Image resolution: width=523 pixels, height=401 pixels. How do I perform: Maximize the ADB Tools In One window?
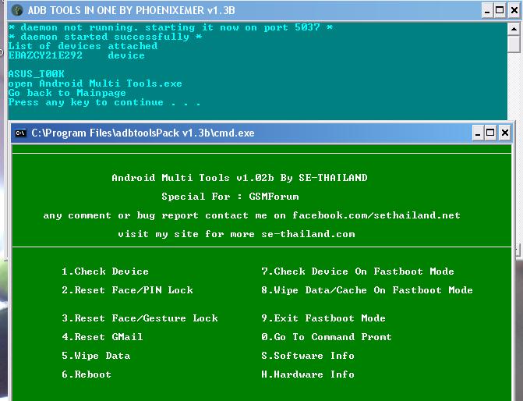(x=500, y=10)
